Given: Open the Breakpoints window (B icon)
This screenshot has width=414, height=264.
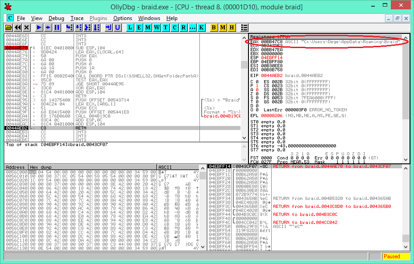Looking at the screenshot, I should 214,27.
